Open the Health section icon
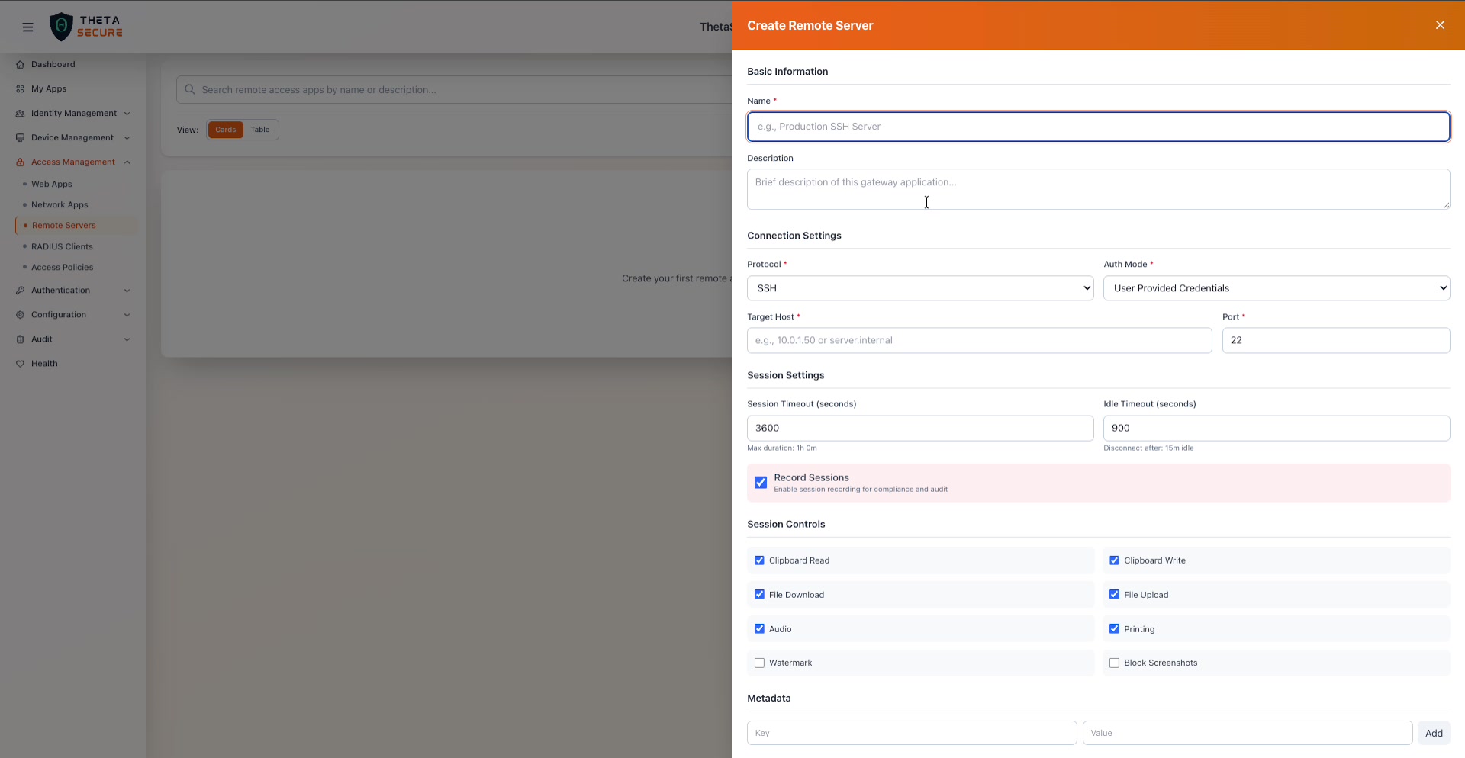The width and height of the screenshot is (1465, 758). click(21, 363)
